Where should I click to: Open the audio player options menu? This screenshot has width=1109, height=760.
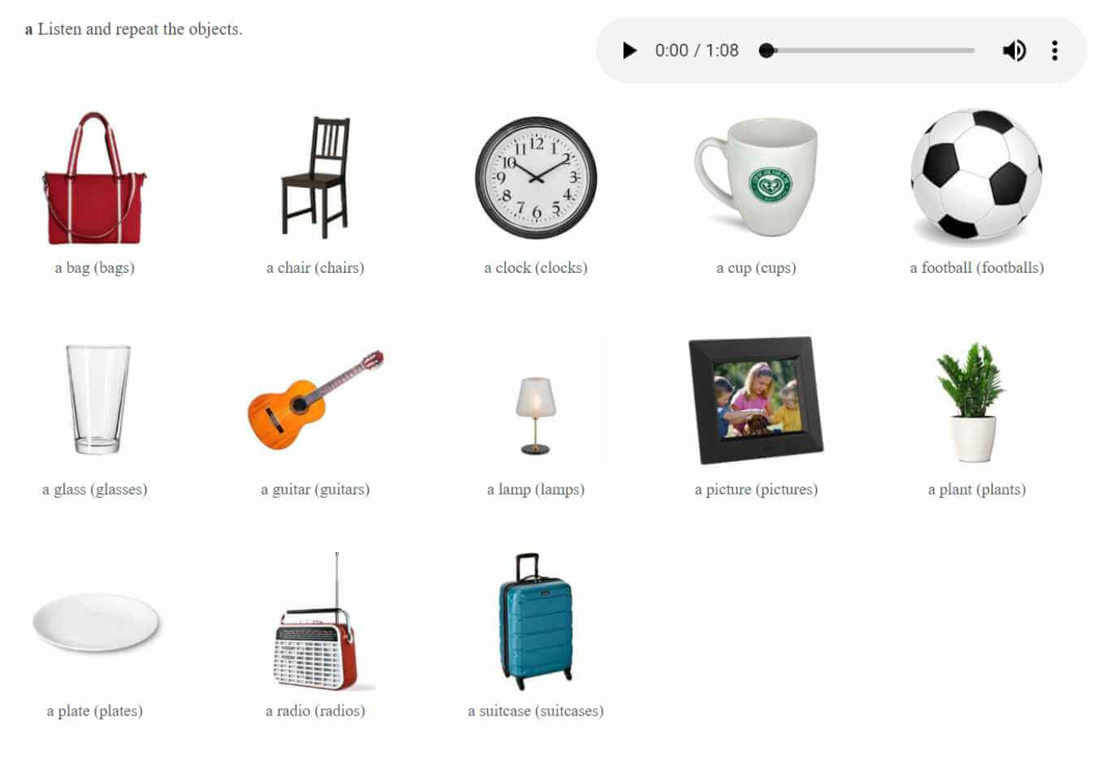pos(1055,50)
